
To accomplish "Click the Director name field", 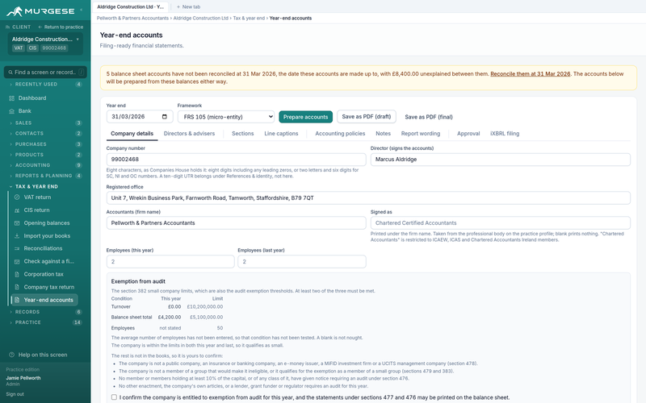I will pyautogui.click(x=500, y=160).
